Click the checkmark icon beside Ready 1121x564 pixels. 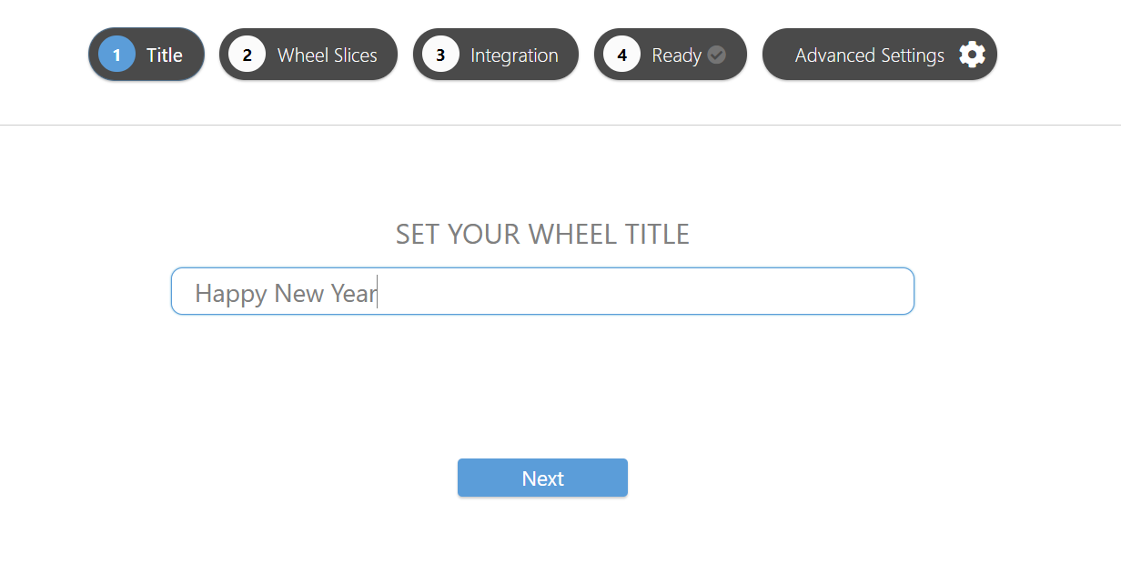(717, 55)
